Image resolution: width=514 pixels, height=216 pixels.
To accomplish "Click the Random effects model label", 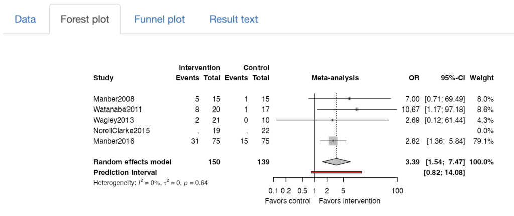I will (133, 162).
